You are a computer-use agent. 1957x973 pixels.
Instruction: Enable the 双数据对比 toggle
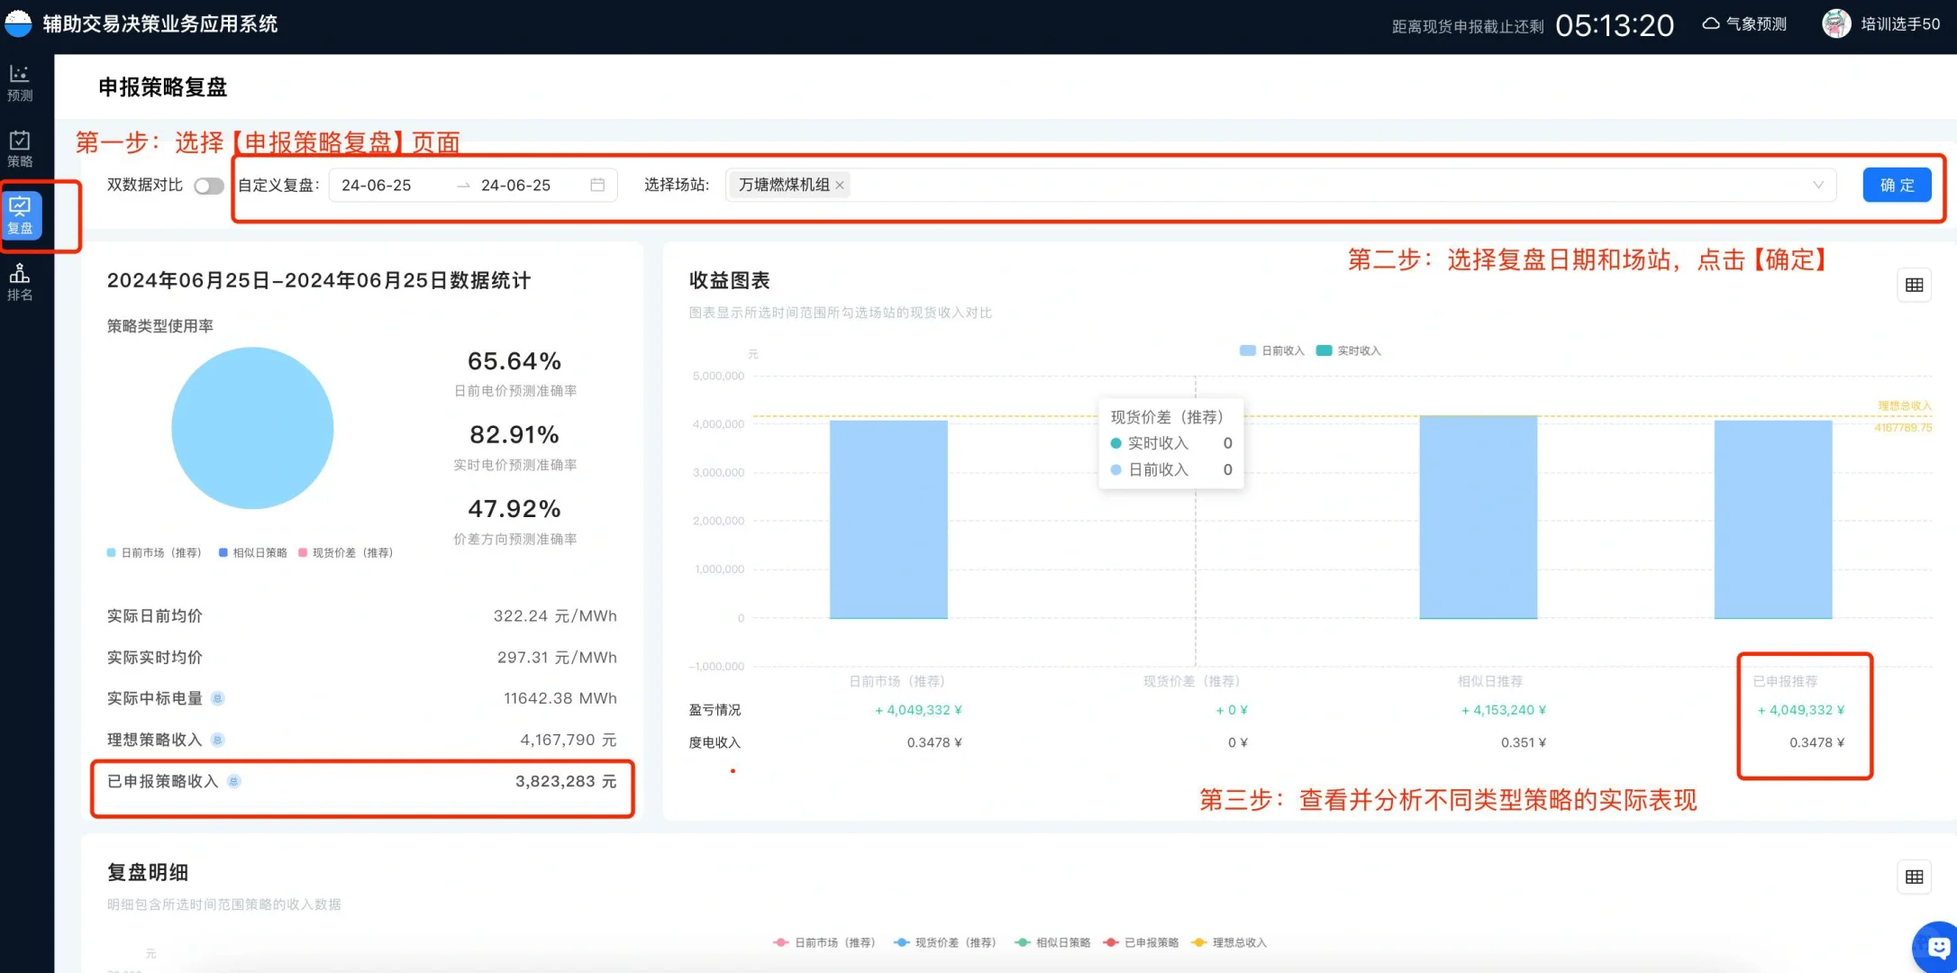(x=208, y=185)
